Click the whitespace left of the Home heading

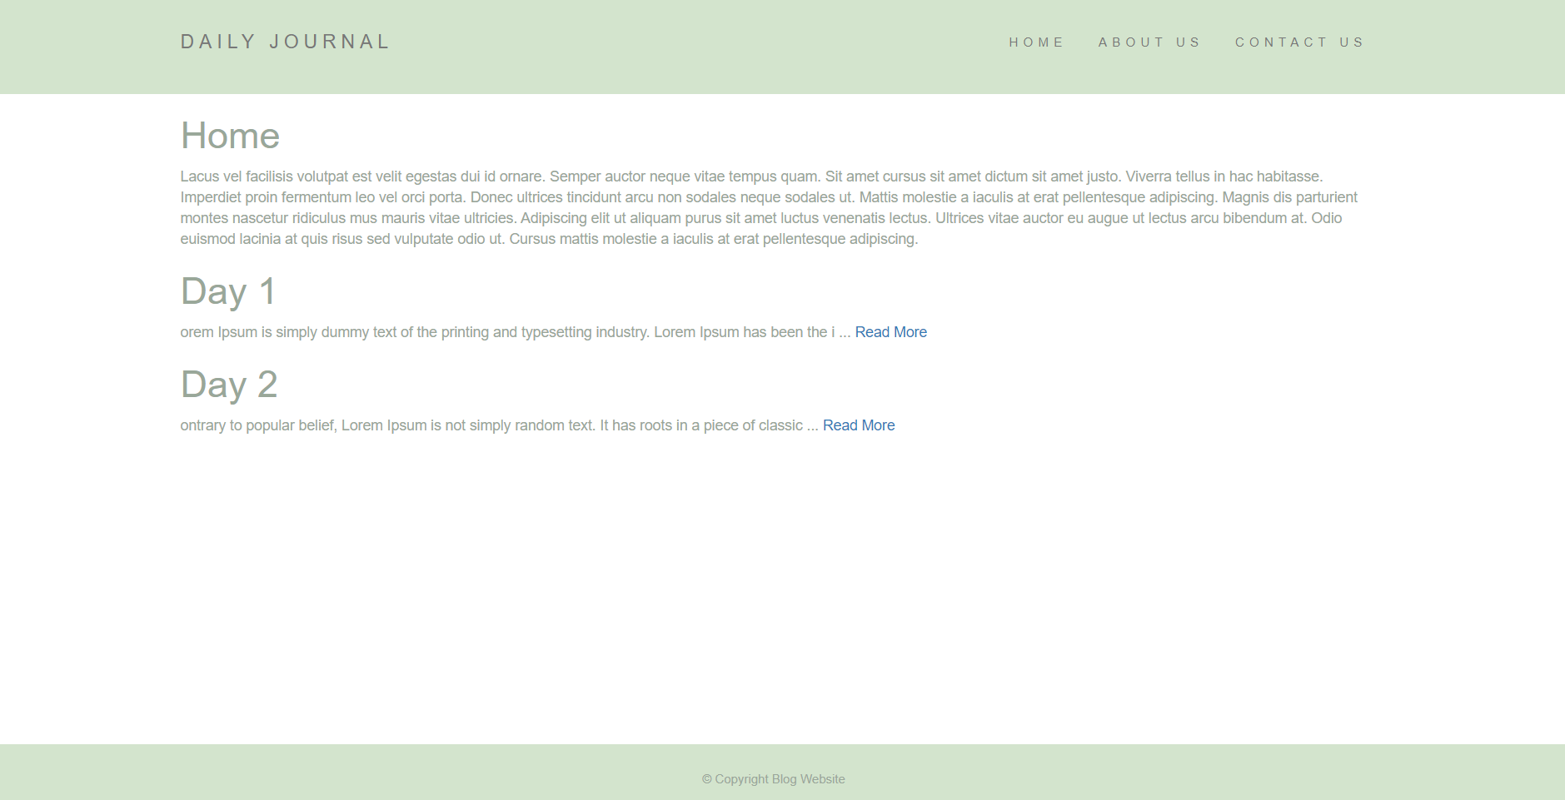coord(100,135)
